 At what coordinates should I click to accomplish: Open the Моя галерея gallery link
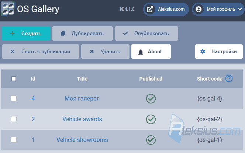(x=82, y=99)
